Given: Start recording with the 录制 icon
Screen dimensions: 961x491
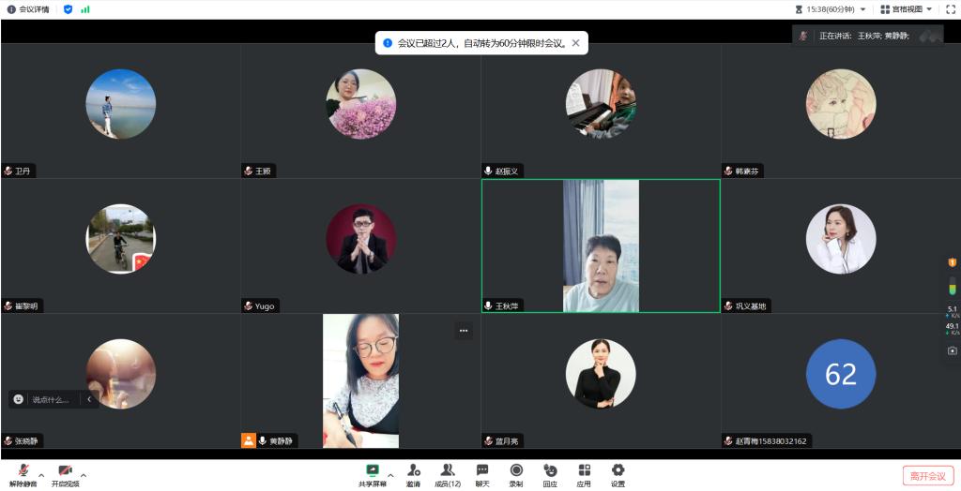Looking at the screenshot, I should (515, 471).
